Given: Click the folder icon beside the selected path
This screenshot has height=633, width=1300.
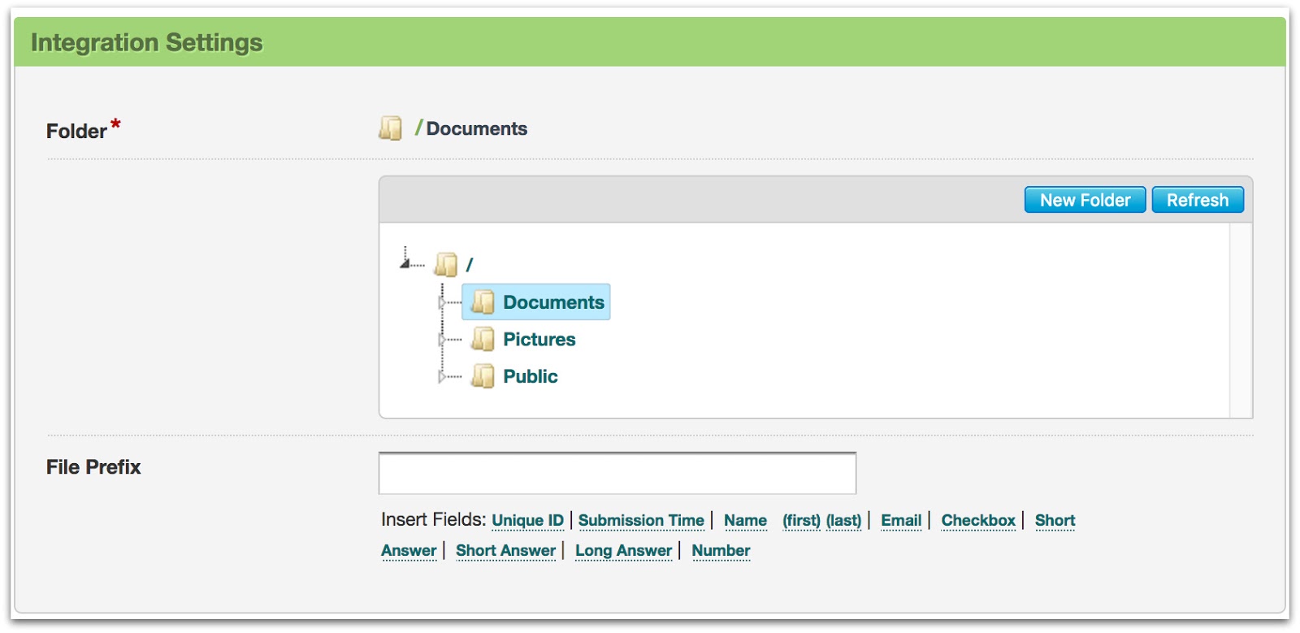Looking at the screenshot, I should click(390, 128).
